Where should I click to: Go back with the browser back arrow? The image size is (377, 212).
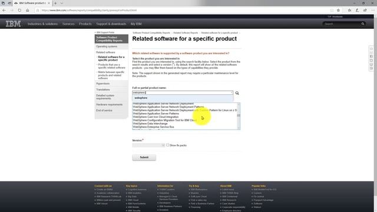point(4,11)
